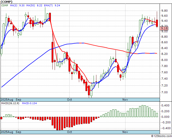
Task: Click the 0.000 MACD axis label
Action: tap(165, 117)
